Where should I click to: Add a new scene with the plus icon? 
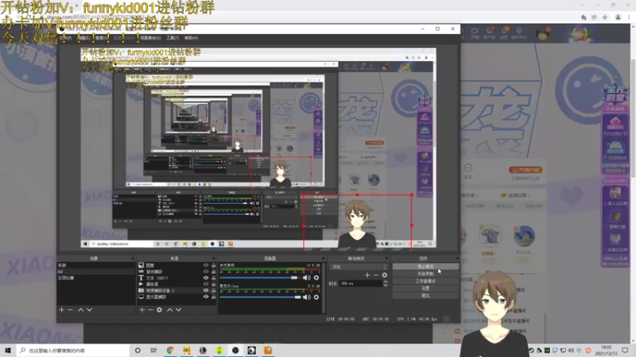coord(61,309)
